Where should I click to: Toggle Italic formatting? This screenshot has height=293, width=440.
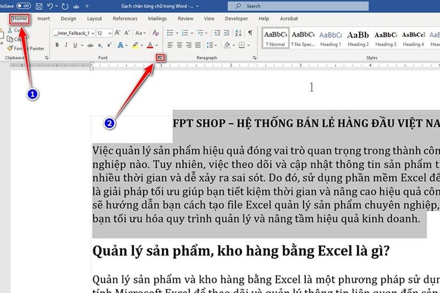pos(66,45)
